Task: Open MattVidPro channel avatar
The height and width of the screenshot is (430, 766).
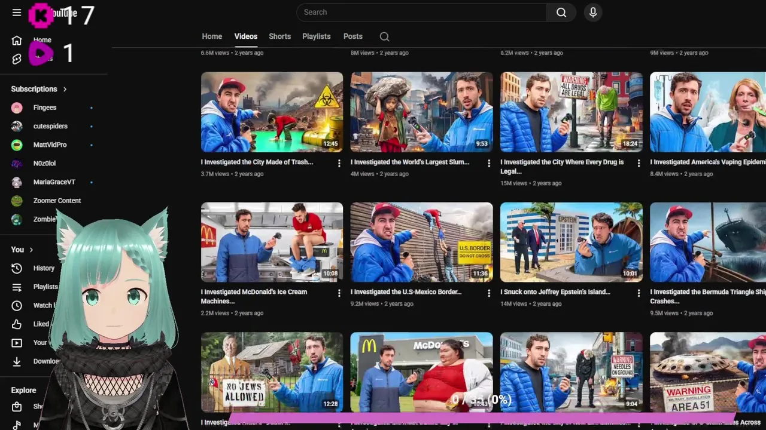Action: [x=17, y=145]
